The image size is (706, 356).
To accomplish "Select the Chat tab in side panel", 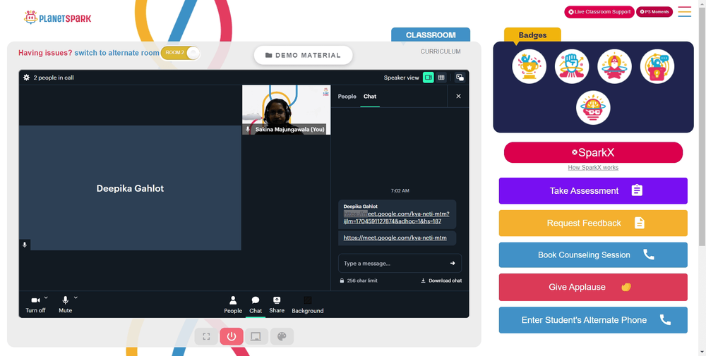I will click(x=370, y=96).
